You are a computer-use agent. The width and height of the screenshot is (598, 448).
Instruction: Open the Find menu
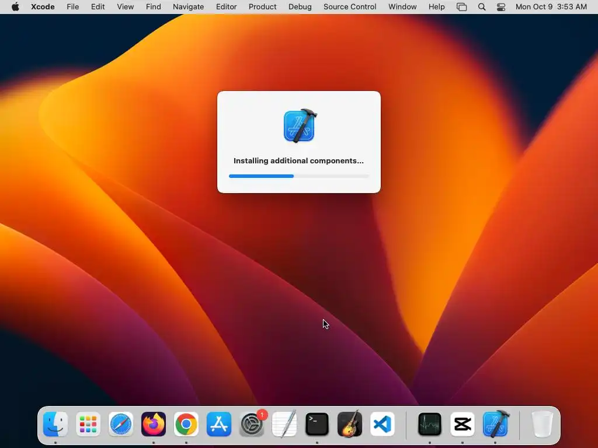pos(154,7)
